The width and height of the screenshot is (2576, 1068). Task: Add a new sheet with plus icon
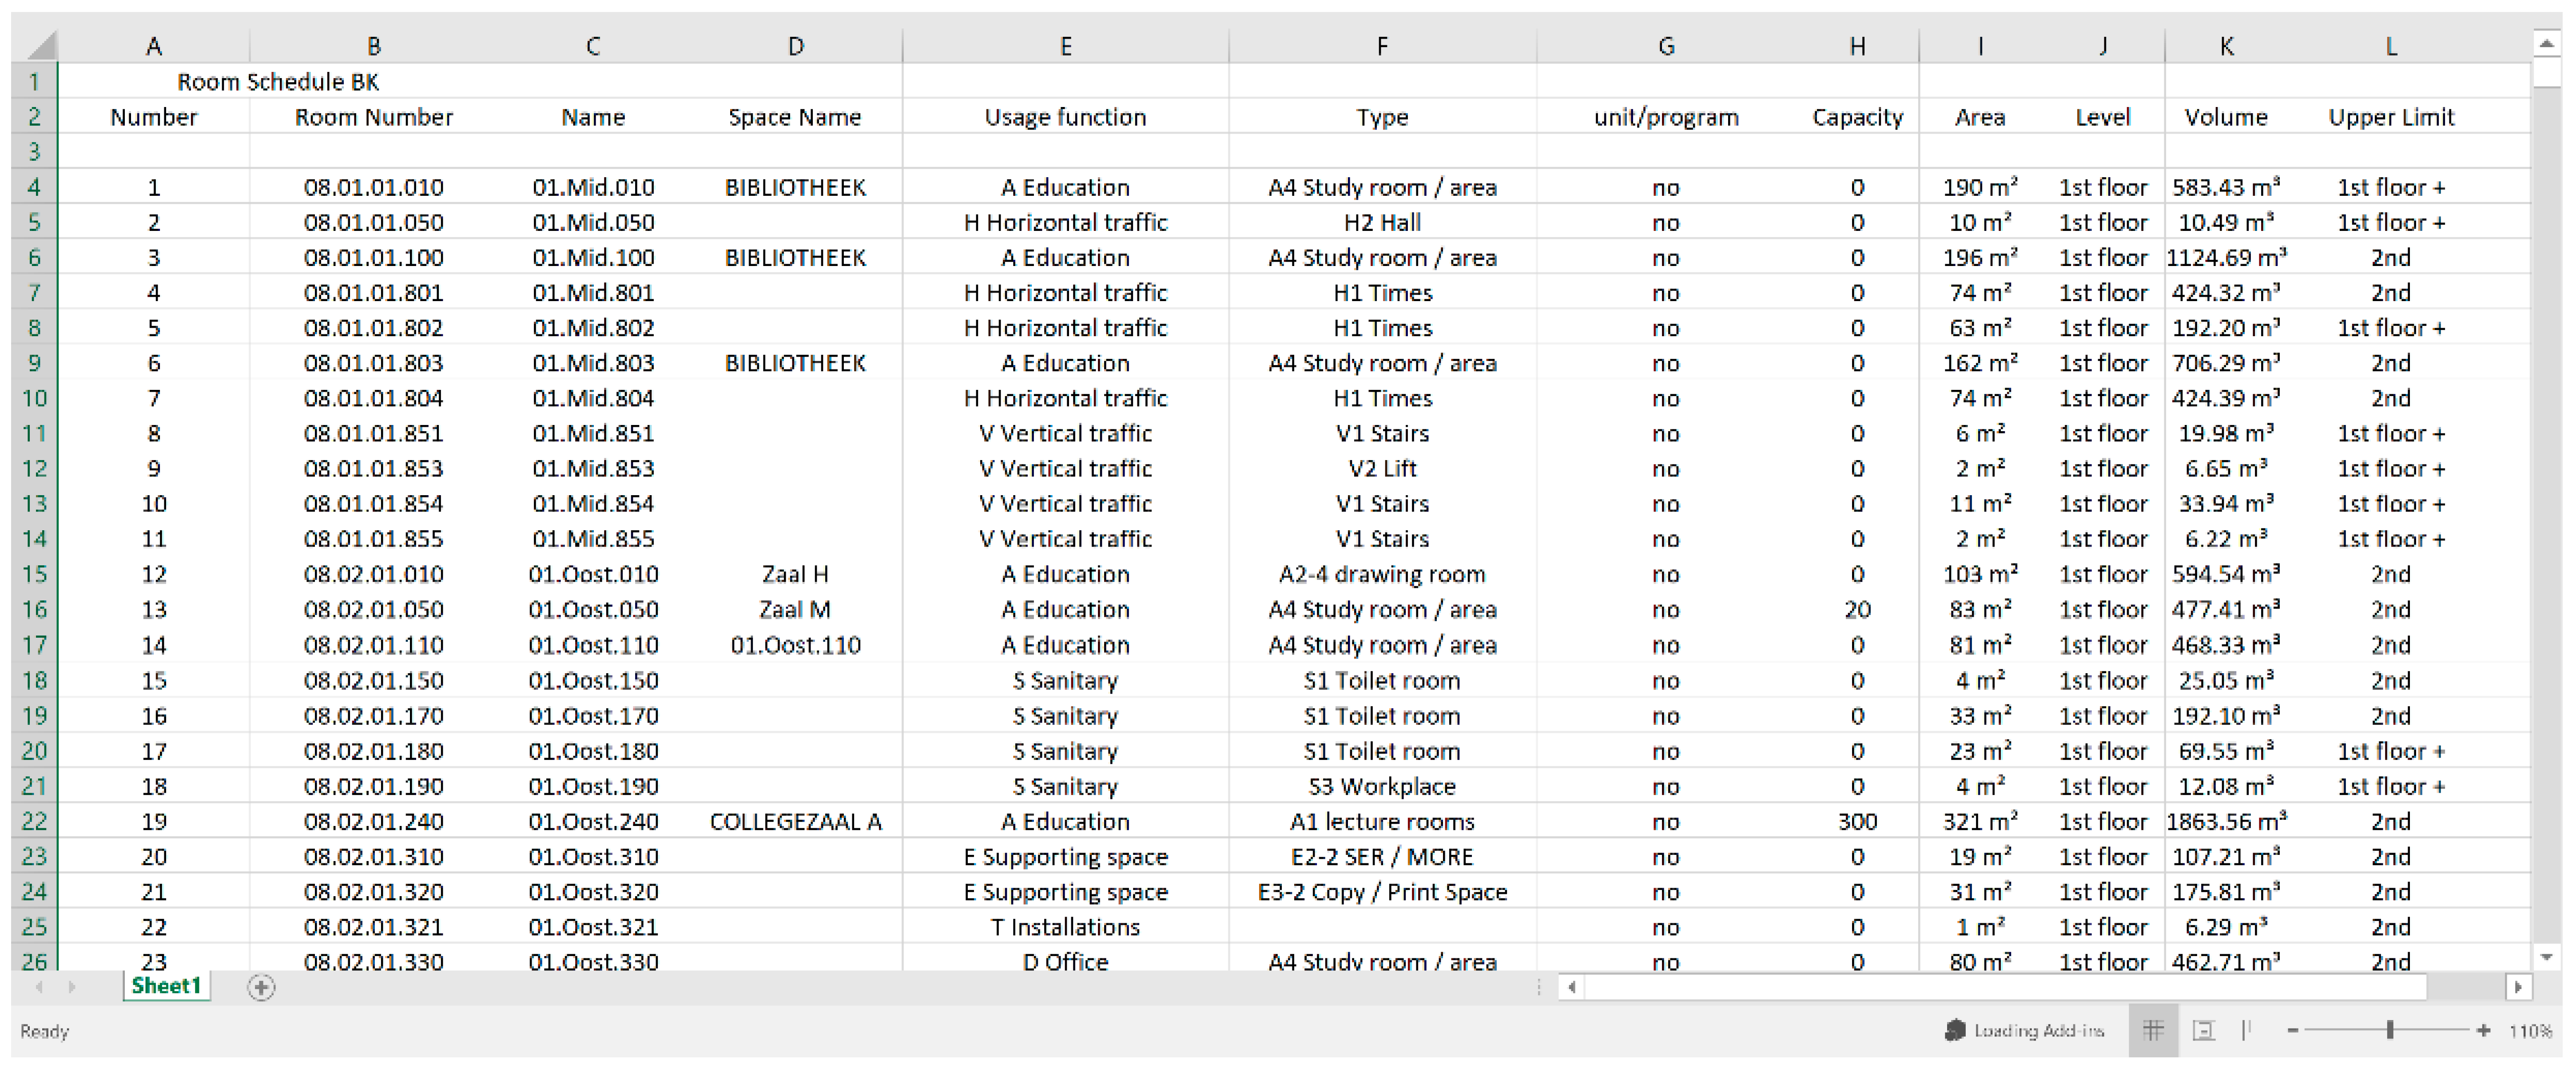261,988
